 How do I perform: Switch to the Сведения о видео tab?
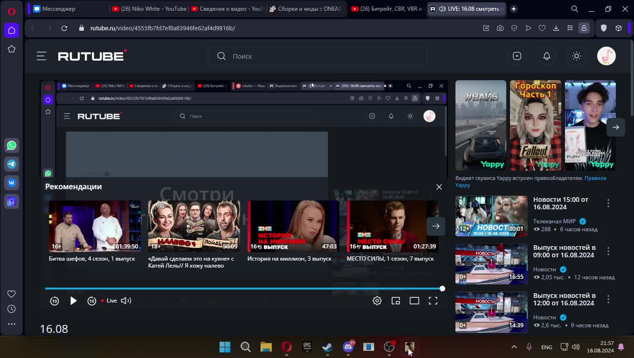227,8
